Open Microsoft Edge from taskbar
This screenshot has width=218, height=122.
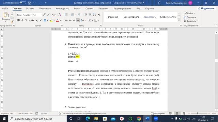pyautogui.click(x=88, y=119)
